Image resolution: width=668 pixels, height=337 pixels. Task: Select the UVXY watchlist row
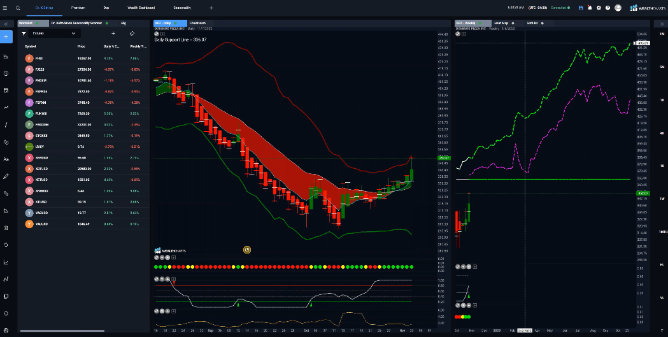(85, 147)
